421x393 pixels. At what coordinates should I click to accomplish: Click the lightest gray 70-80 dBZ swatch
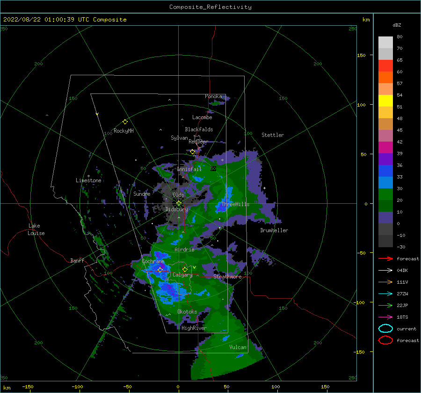(x=385, y=43)
